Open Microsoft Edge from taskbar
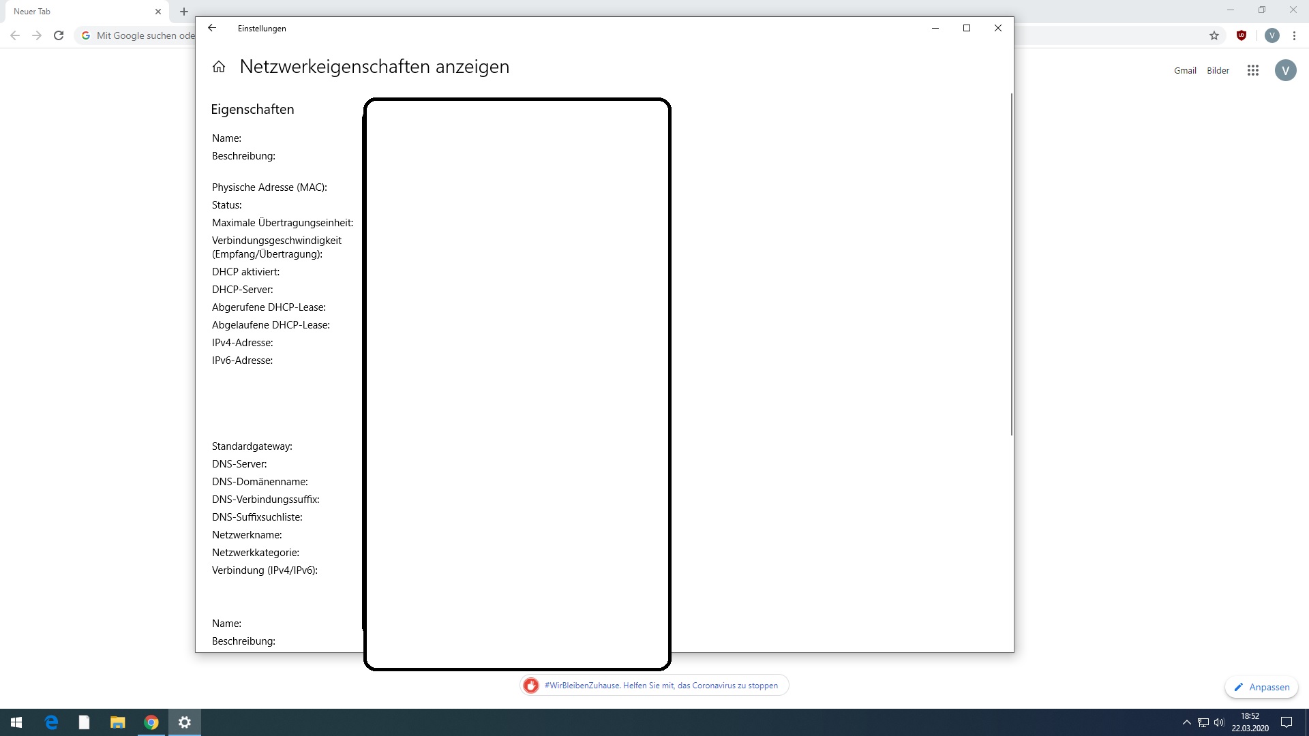 (51, 722)
